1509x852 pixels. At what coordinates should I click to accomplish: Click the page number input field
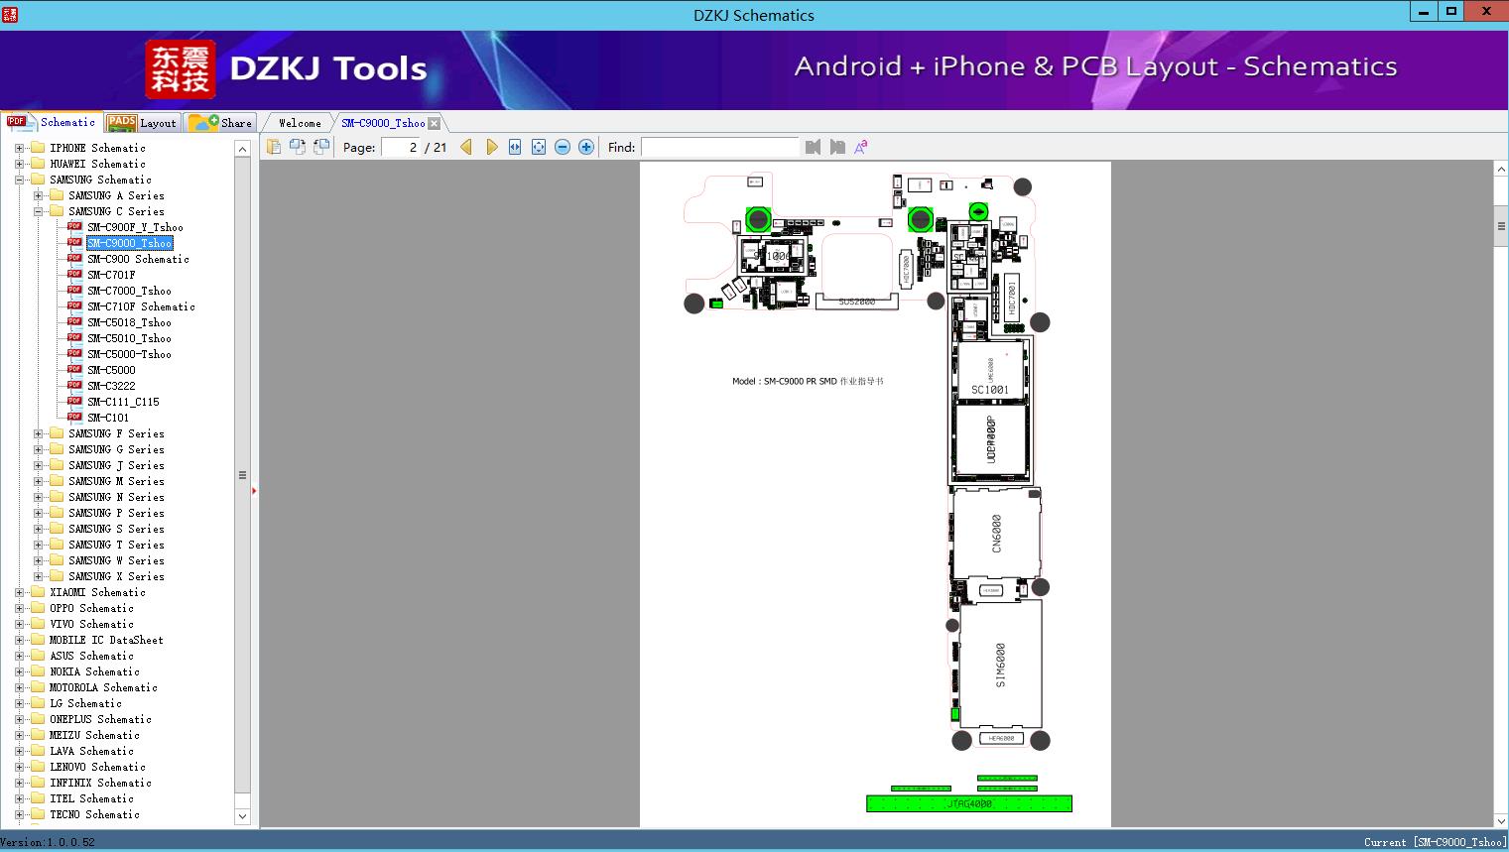tap(400, 147)
